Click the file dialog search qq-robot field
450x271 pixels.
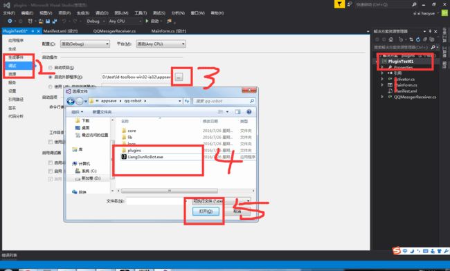[x=224, y=101]
